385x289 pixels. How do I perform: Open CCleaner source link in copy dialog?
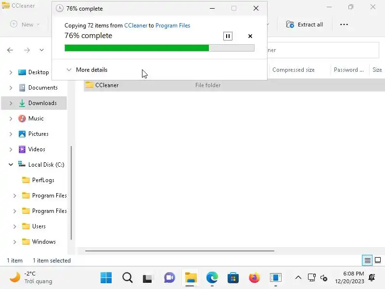(x=136, y=26)
